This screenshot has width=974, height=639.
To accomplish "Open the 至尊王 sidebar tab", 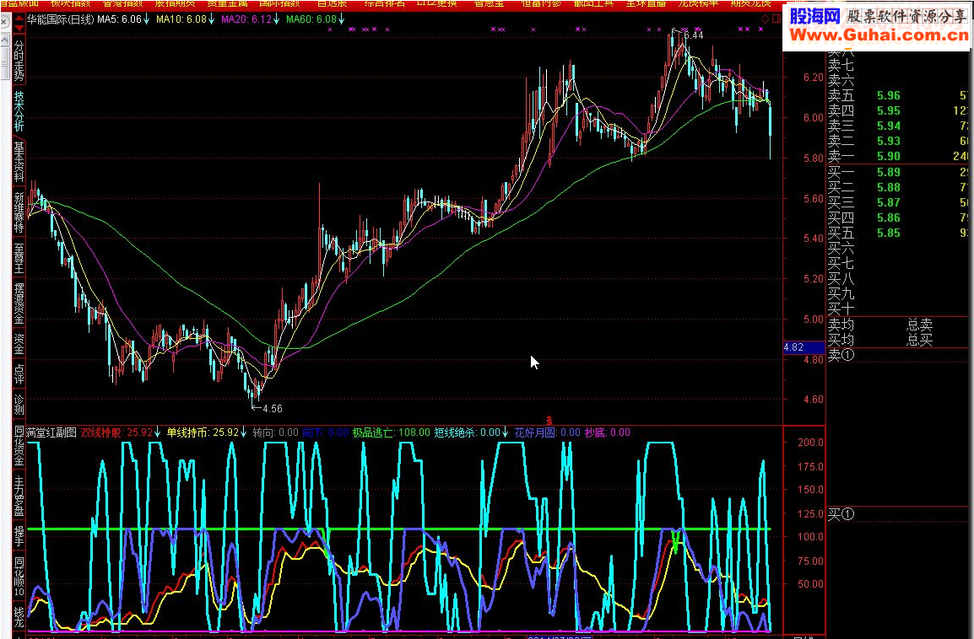I will click(x=19, y=258).
